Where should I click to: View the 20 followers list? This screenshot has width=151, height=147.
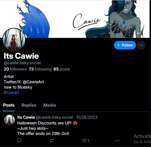point(15,69)
